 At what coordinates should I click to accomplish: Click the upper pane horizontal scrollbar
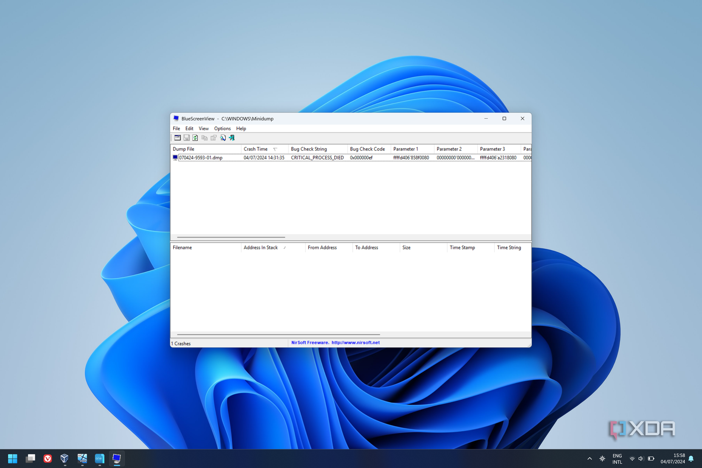coord(231,237)
